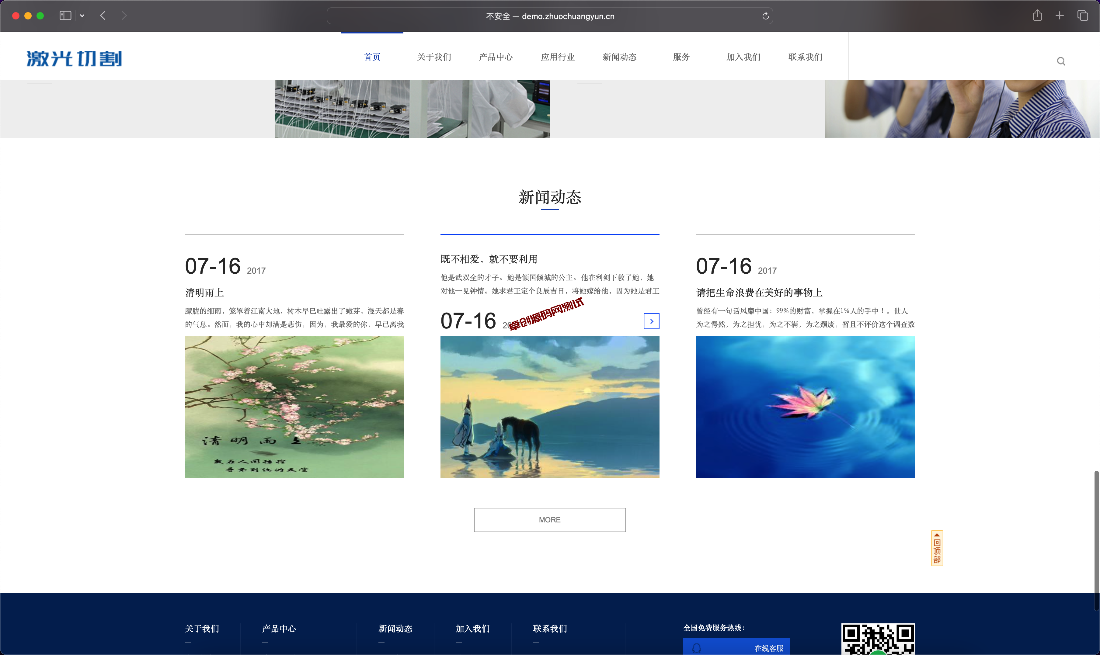Image resolution: width=1100 pixels, height=655 pixels.
Task: Click the striped shirt person photo at top right
Action: (962, 109)
